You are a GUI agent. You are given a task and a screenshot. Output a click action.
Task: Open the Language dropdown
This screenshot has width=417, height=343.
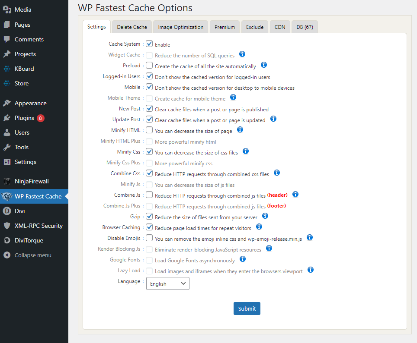point(167,283)
